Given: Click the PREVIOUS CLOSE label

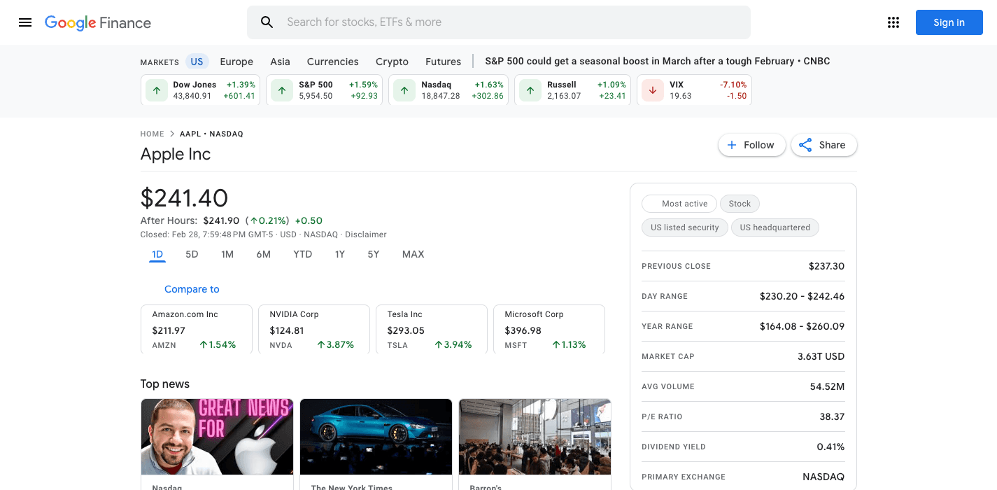Looking at the screenshot, I should [x=676, y=266].
